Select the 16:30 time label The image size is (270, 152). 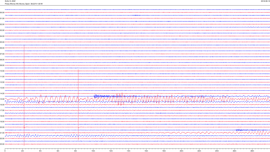(x=2, y=105)
